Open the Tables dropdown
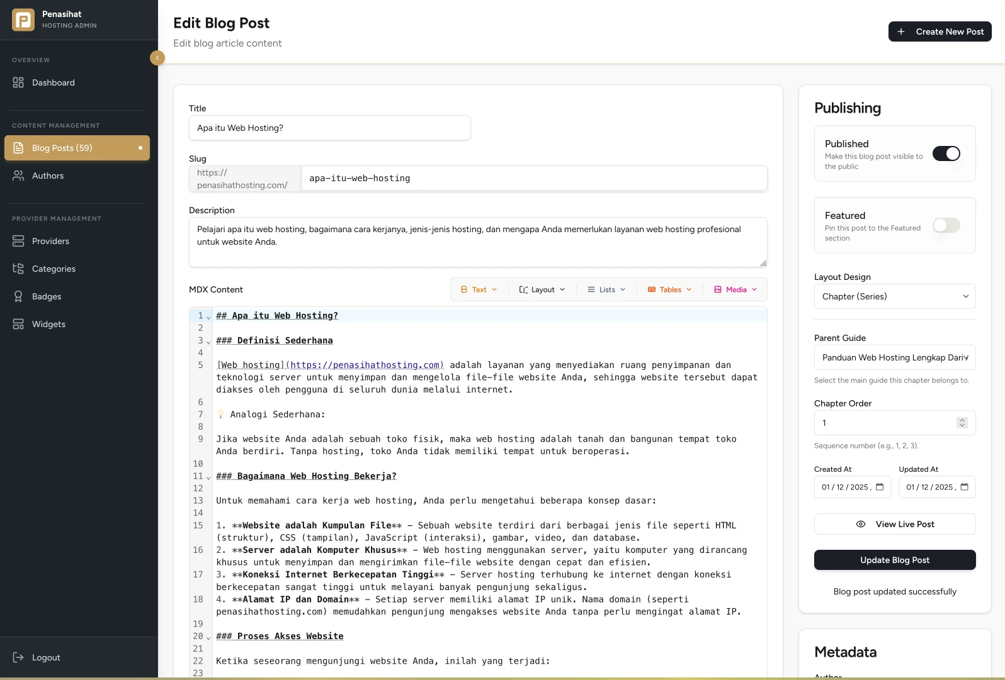1005x680 pixels. 670,289
